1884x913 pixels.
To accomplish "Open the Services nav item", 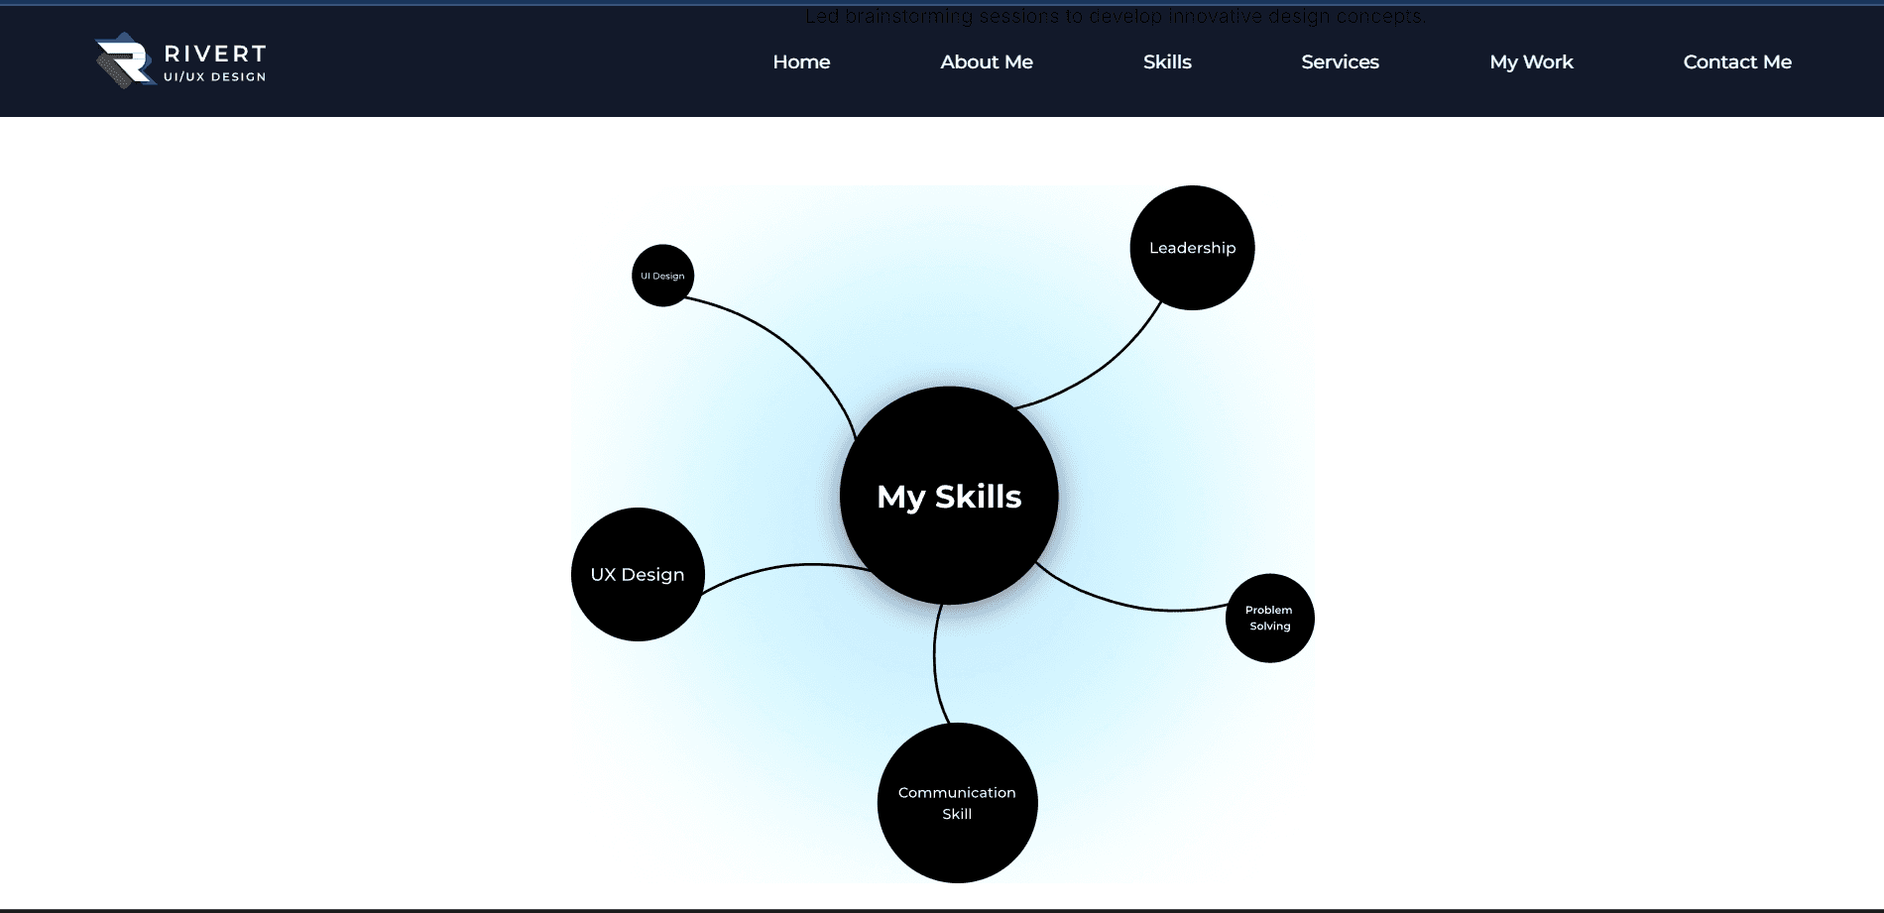I will 1340,61.
